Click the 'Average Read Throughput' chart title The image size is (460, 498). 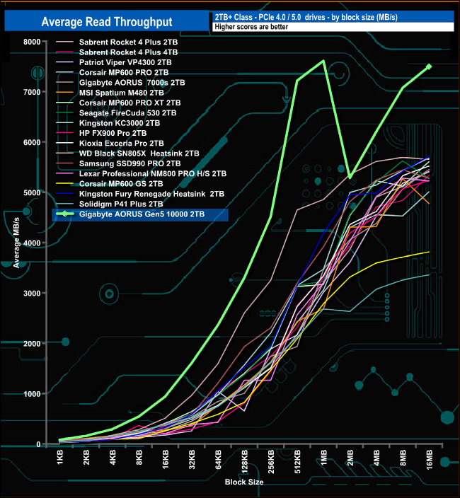[x=107, y=22]
